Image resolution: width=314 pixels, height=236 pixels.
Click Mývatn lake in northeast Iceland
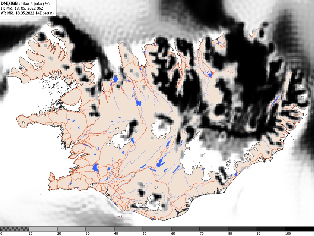pos(210,75)
